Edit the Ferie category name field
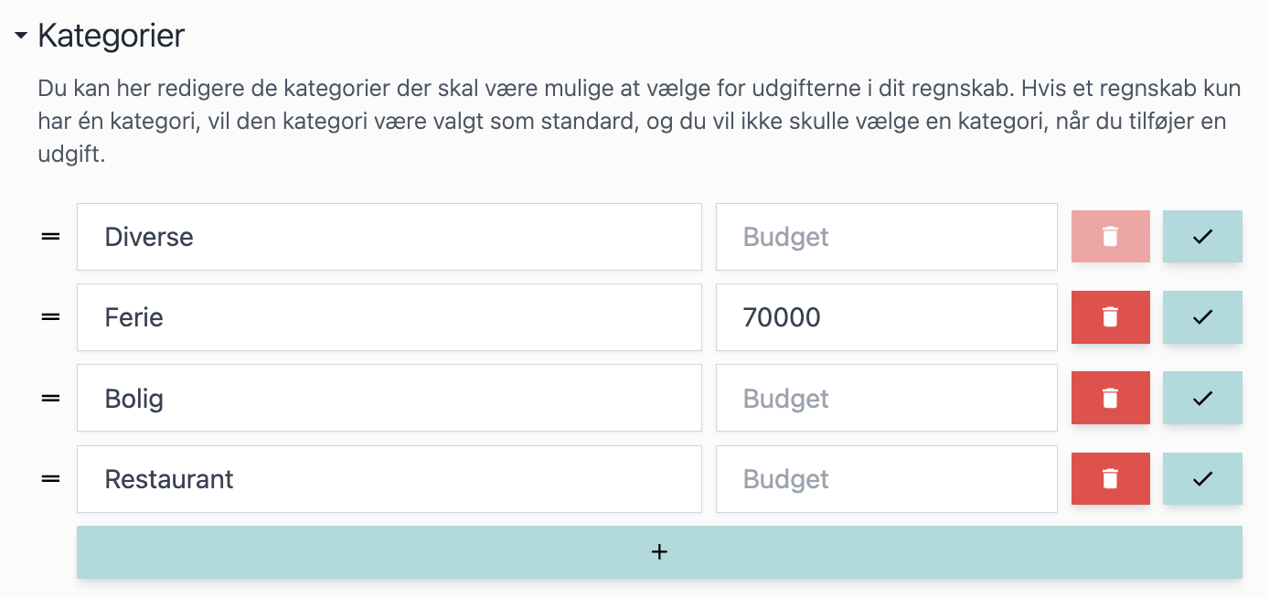This screenshot has width=1269, height=598. click(x=389, y=317)
